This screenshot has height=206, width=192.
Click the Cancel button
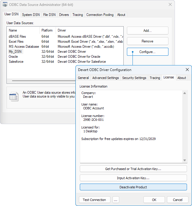[x=178, y=200]
